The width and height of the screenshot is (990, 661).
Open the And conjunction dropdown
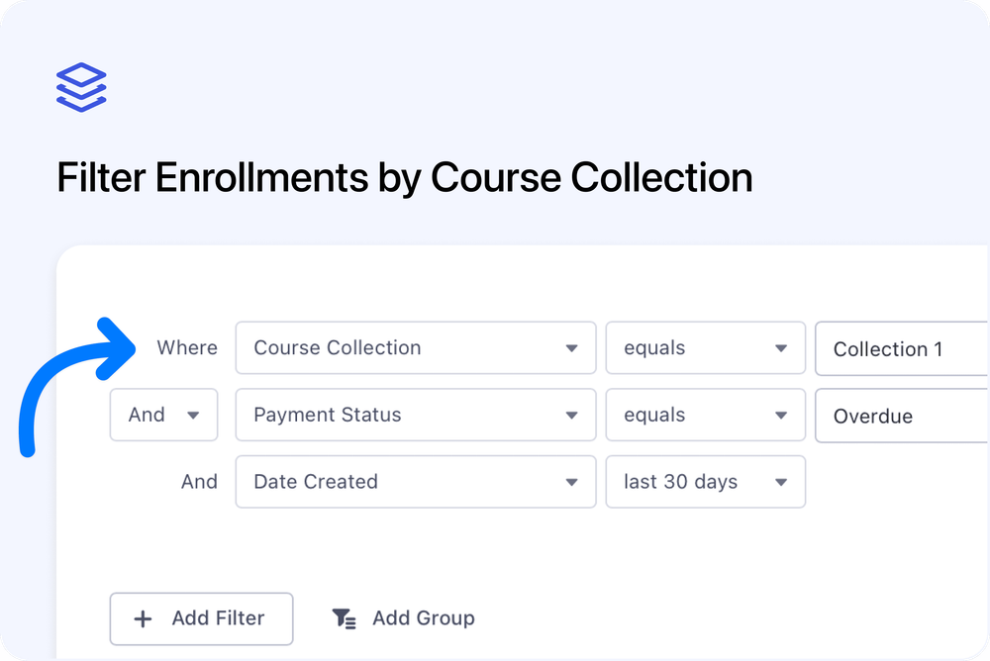163,415
